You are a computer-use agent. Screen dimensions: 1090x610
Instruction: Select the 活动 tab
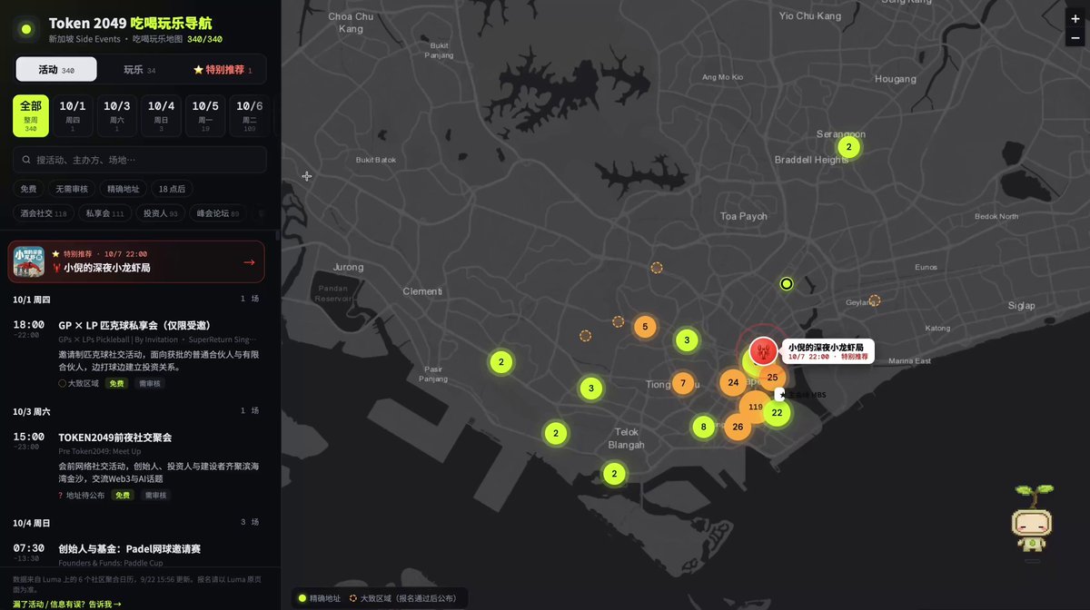[x=56, y=70]
